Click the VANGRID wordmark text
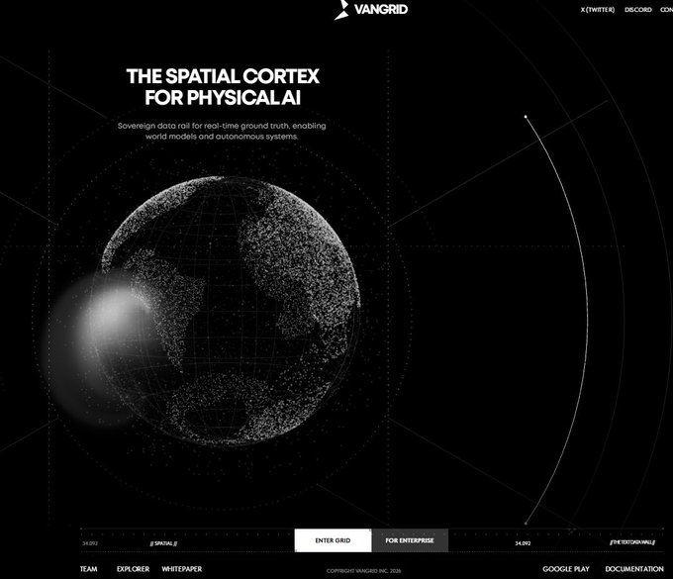Screen dimensions: 673x579 (381, 9)
